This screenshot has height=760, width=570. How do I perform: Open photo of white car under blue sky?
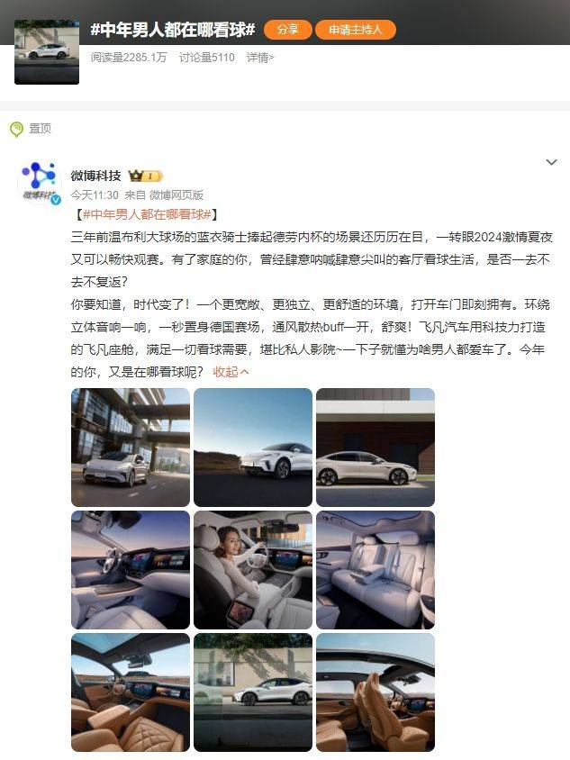[x=253, y=448]
